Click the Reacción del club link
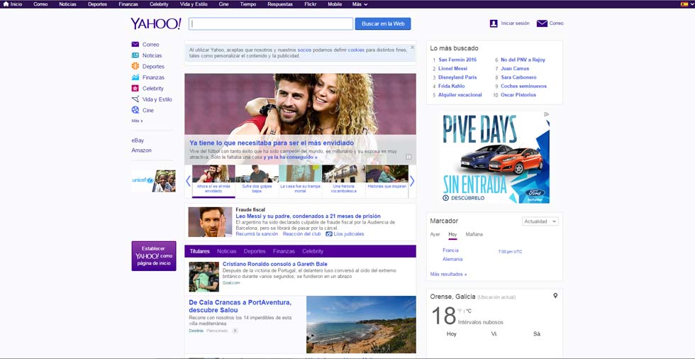 302,233
